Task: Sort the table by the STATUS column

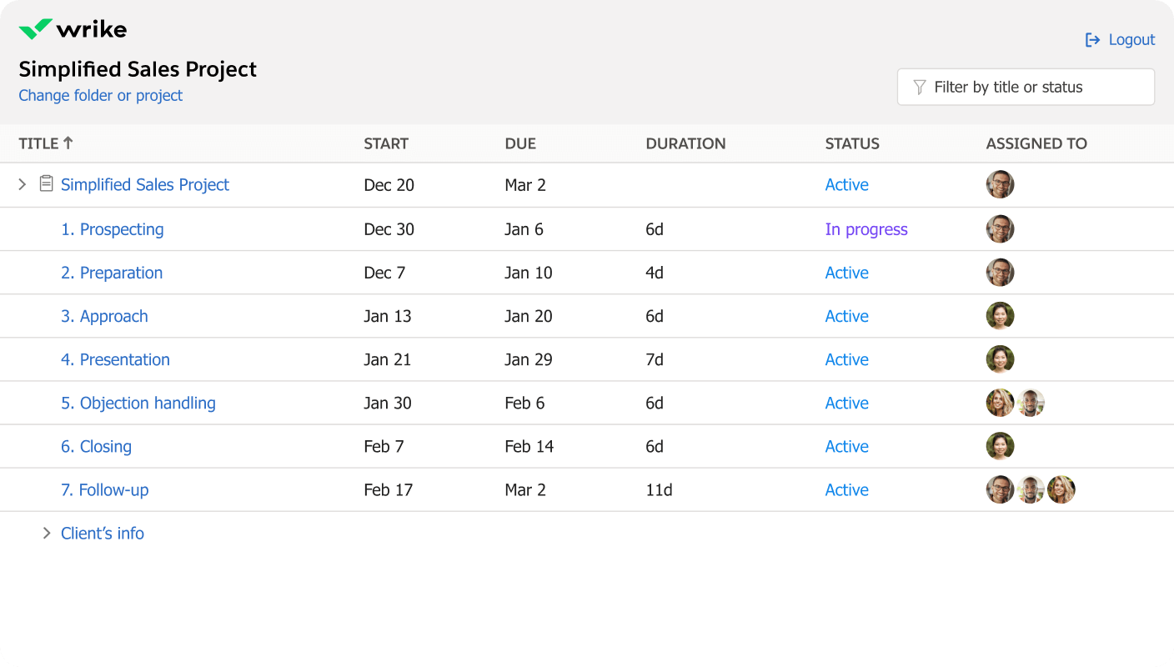Action: click(x=851, y=143)
